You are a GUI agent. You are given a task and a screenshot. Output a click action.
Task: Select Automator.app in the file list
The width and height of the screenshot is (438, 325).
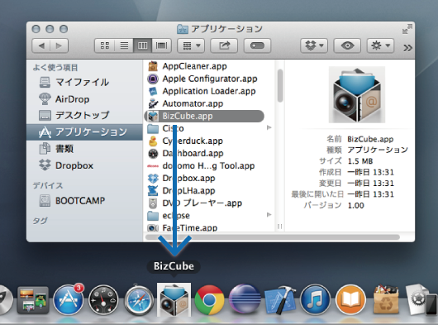(x=205, y=103)
